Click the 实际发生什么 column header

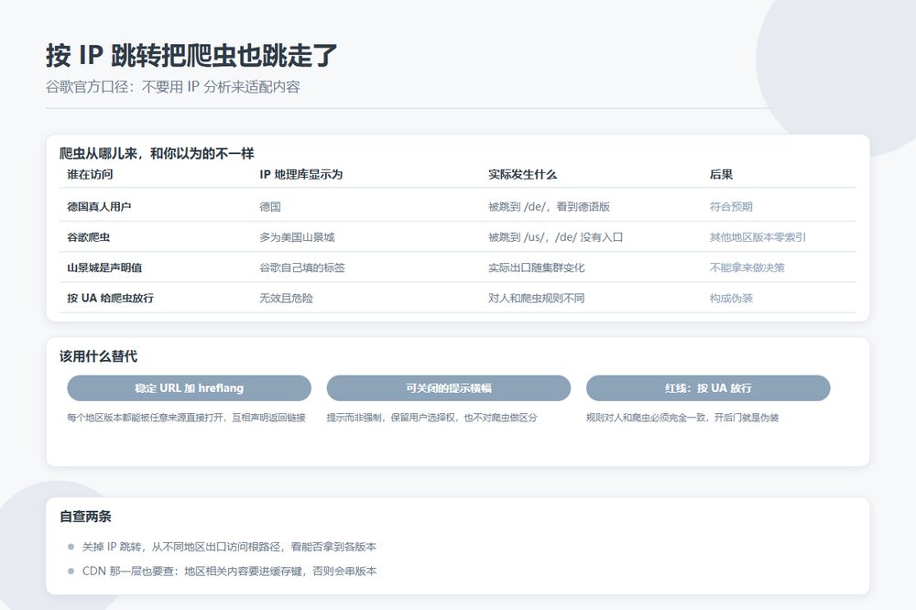pos(522,174)
